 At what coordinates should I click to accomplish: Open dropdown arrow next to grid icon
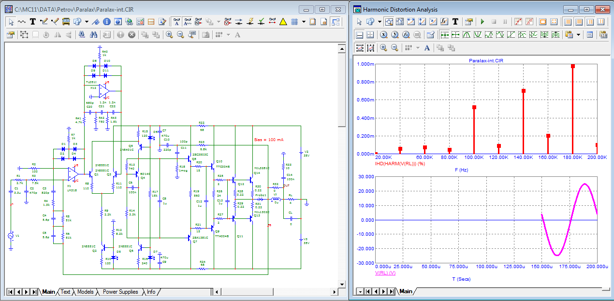click(304, 21)
